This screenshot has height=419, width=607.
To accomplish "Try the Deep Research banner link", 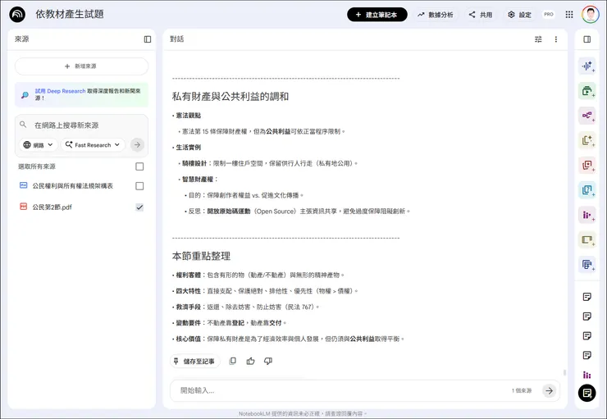I will pos(60,91).
